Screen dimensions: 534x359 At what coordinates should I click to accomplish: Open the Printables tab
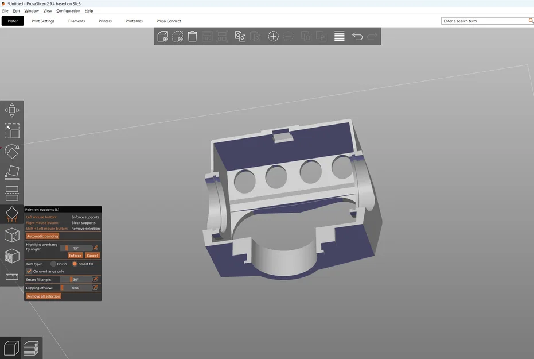click(x=134, y=21)
